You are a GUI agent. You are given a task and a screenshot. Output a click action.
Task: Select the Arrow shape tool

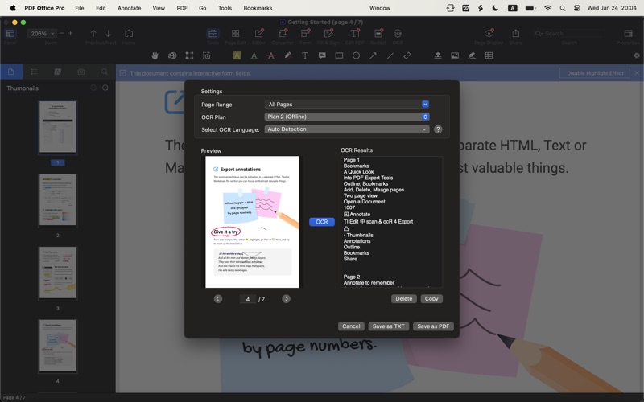pos(373,55)
